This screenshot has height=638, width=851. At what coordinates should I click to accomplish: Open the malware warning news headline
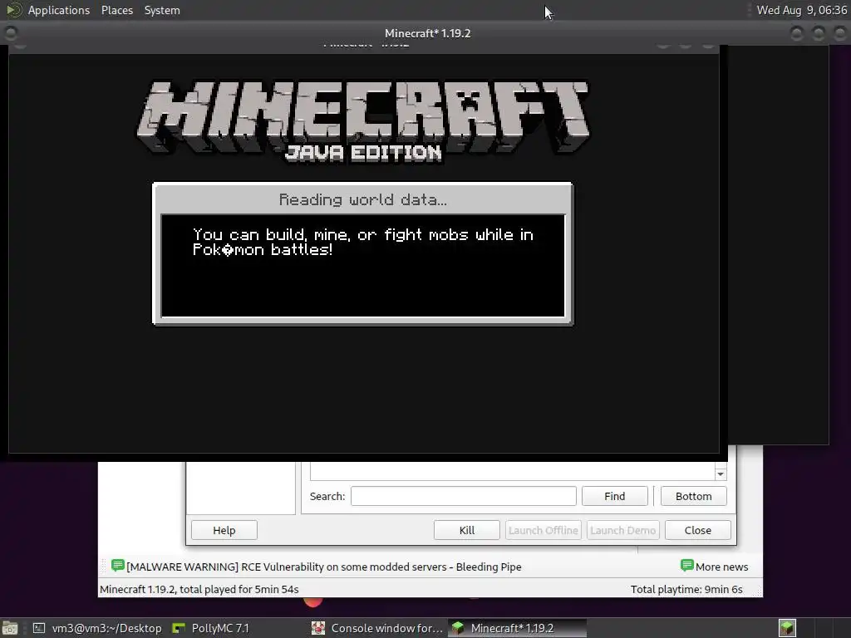(324, 567)
